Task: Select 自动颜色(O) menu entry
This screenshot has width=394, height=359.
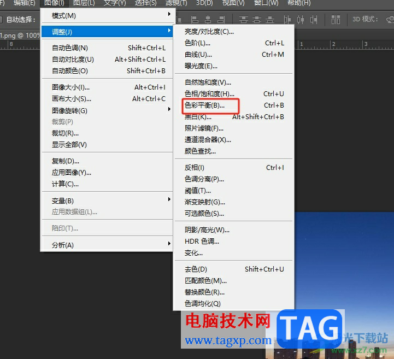Action: coord(107,71)
